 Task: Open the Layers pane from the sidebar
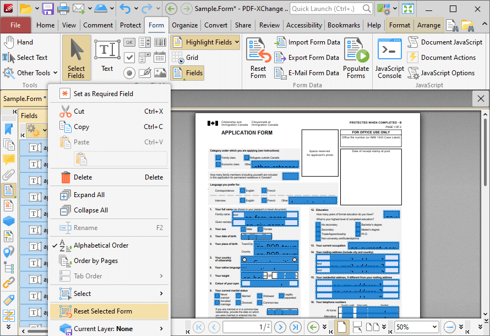pyautogui.click(x=9, y=221)
